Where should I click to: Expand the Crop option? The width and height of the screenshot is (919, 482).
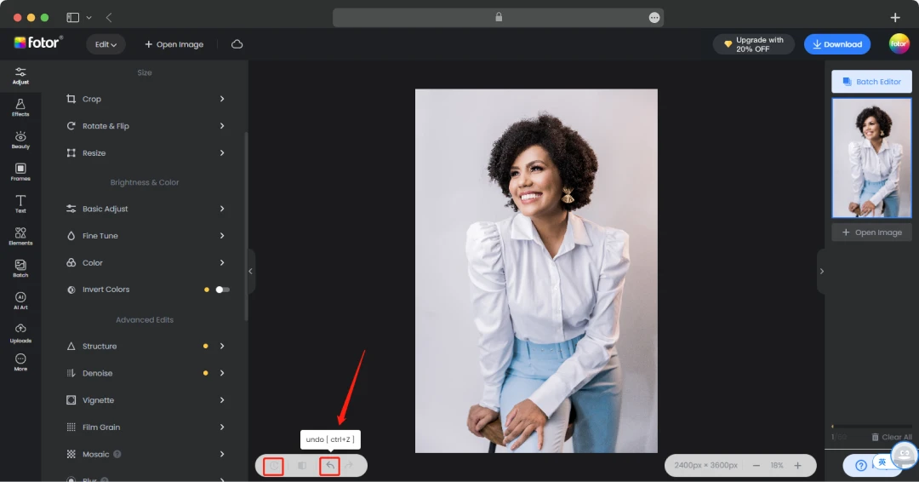click(x=222, y=99)
